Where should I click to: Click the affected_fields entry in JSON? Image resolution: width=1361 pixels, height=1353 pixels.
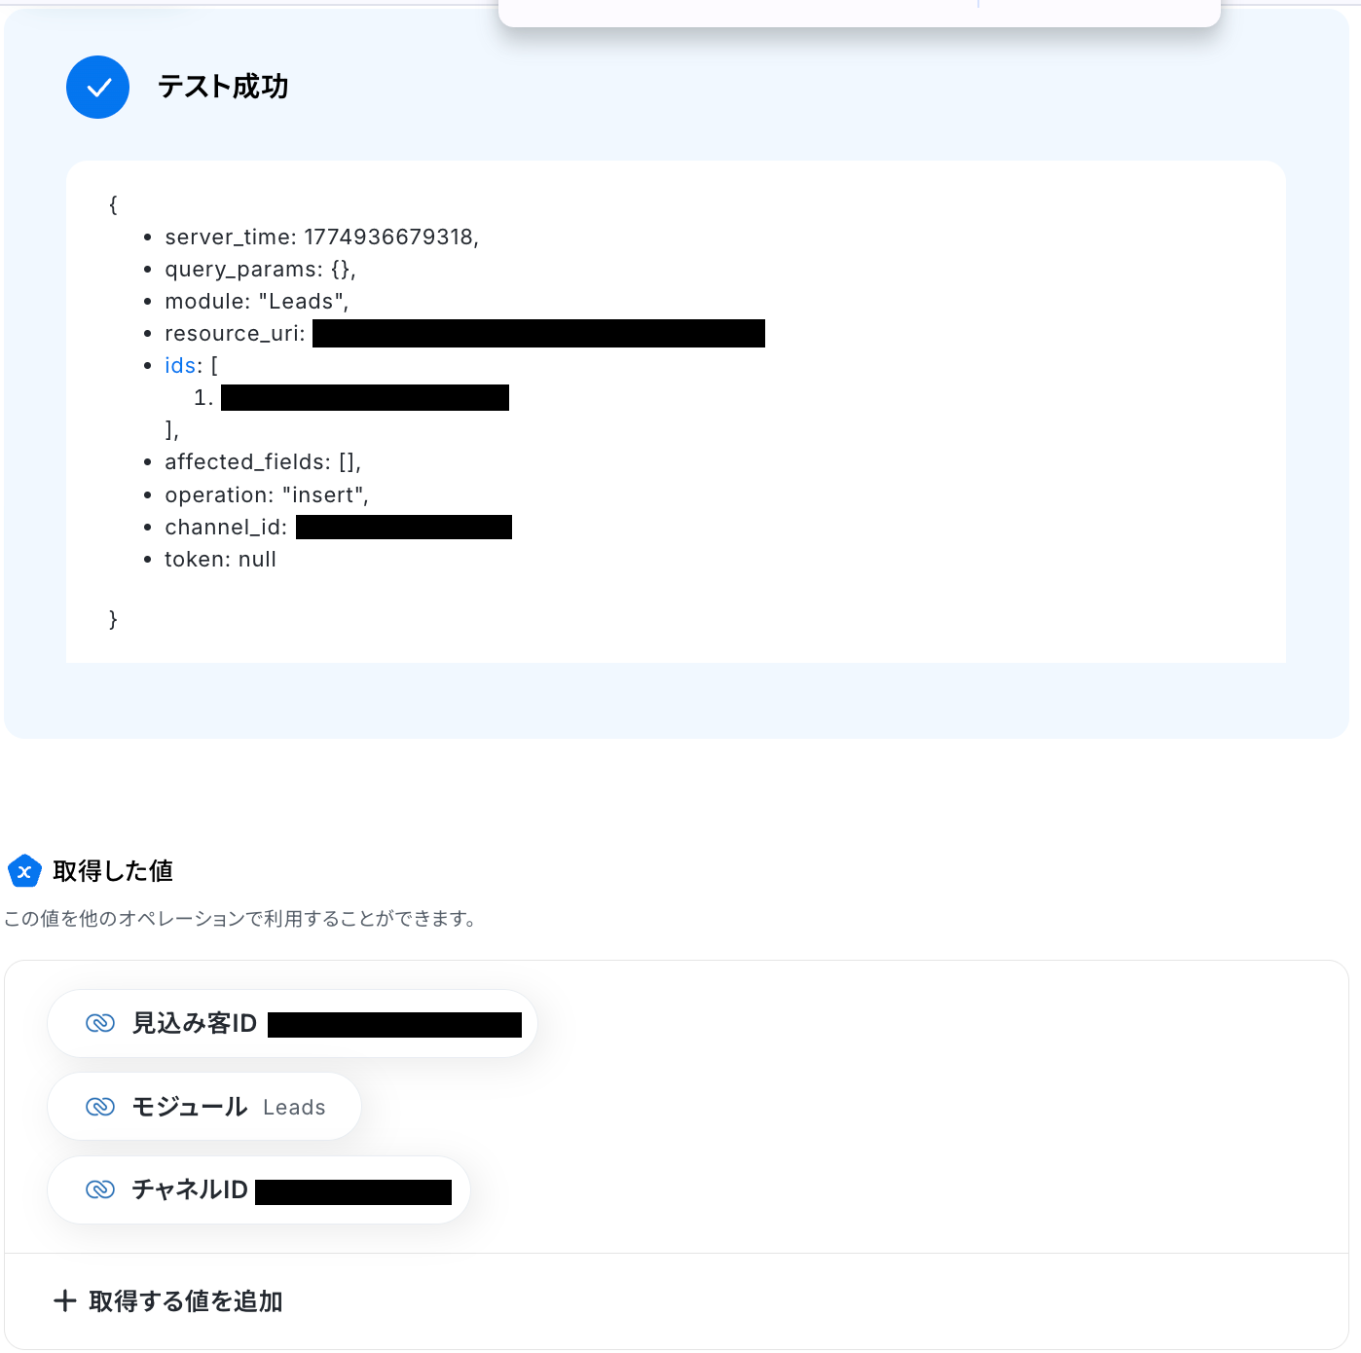(263, 462)
